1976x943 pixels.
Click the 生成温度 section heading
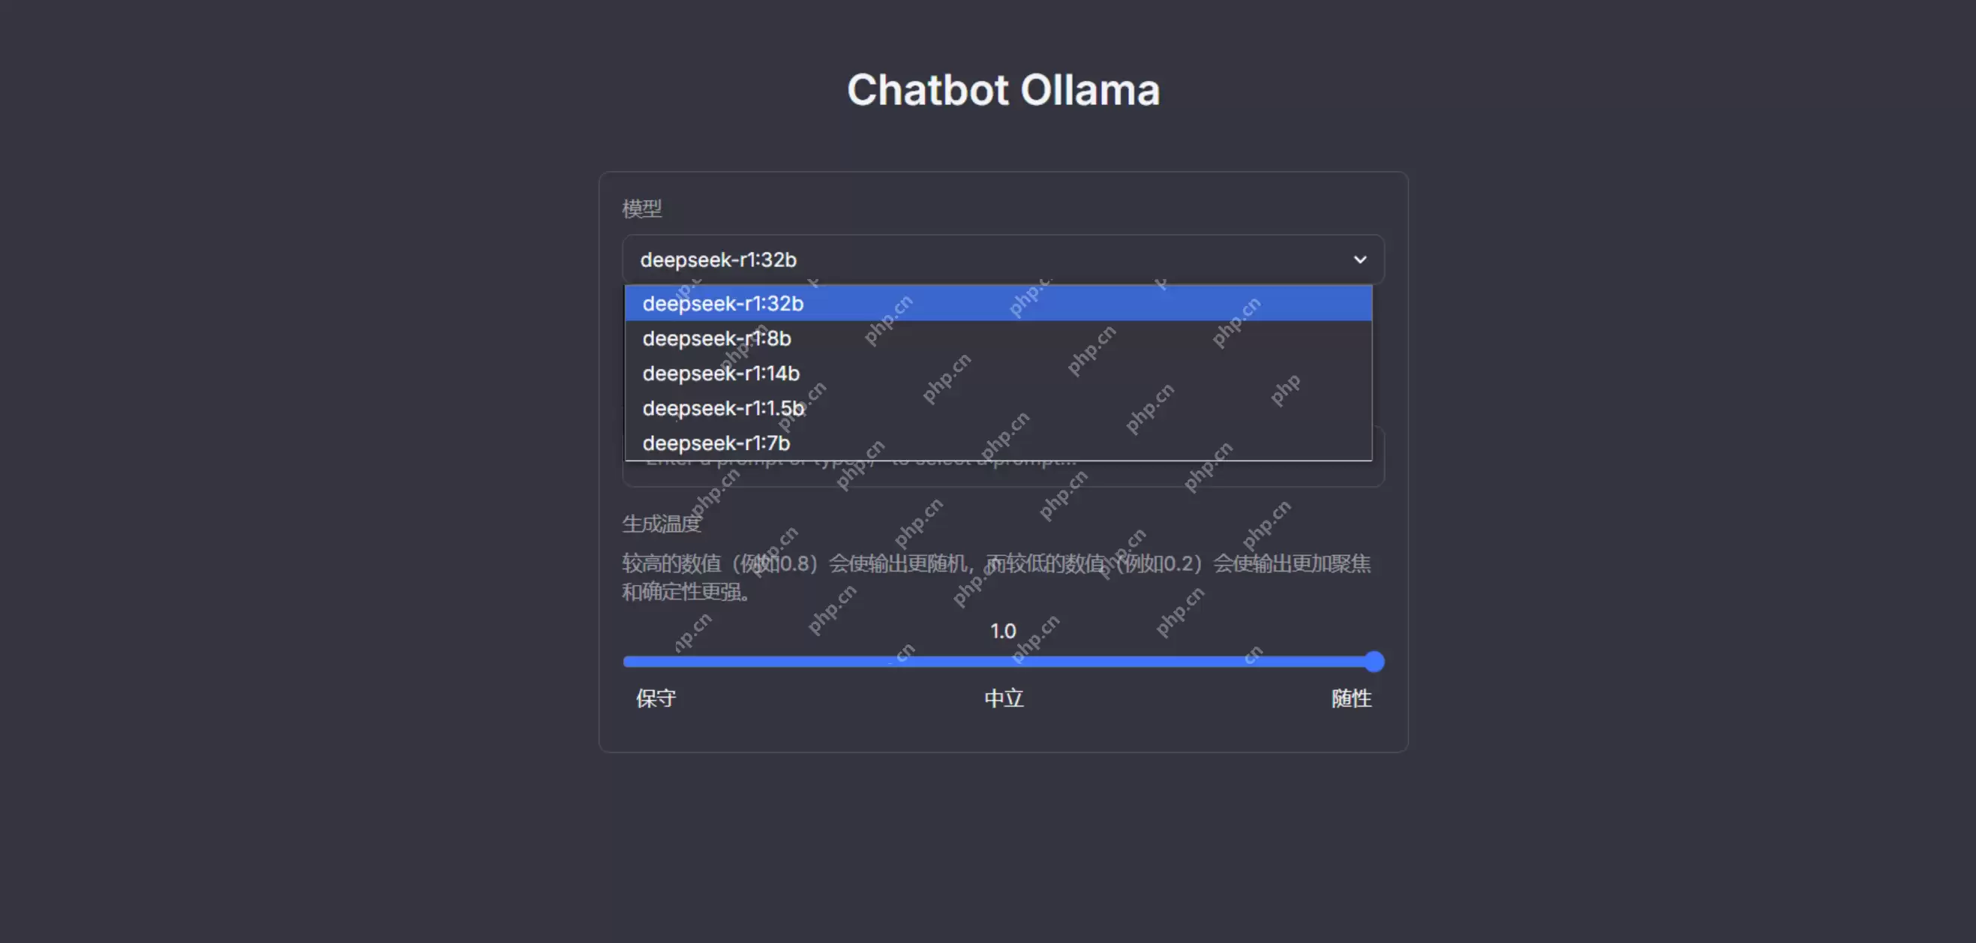[x=660, y=523]
